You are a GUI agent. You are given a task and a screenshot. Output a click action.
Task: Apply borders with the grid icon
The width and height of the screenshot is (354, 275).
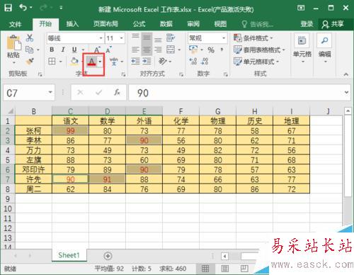[52, 62]
